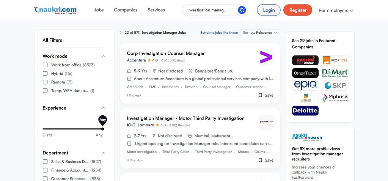Open Investigation Manager Motor Third Party job

point(185,118)
